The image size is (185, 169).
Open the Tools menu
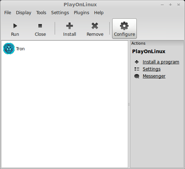tap(41, 13)
